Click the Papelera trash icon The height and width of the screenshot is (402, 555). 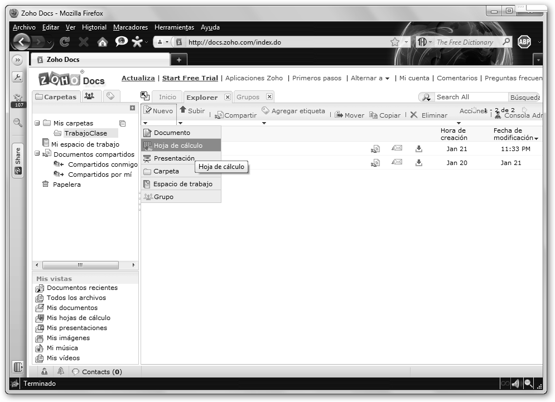[46, 185]
